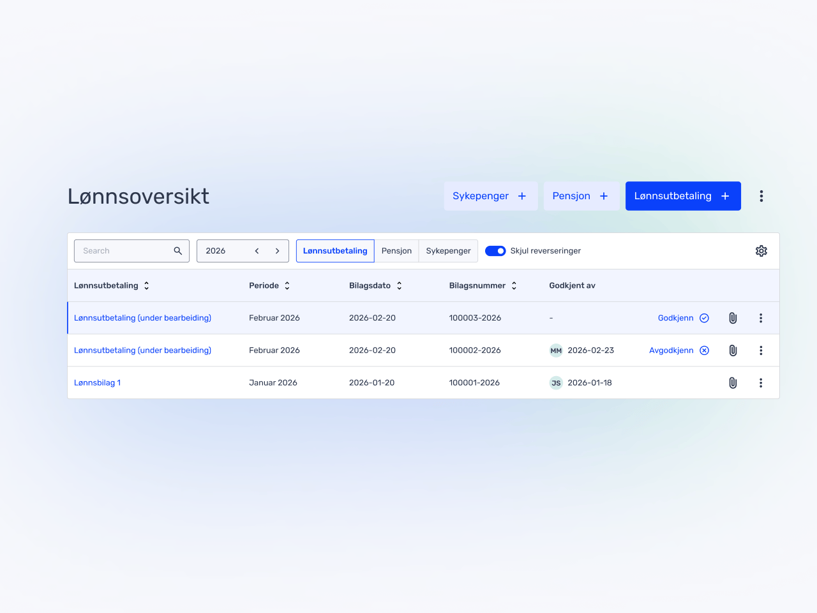Open row menu for voucher 100003-2026
This screenshot has width=817, height=613.
pos(760,318)
